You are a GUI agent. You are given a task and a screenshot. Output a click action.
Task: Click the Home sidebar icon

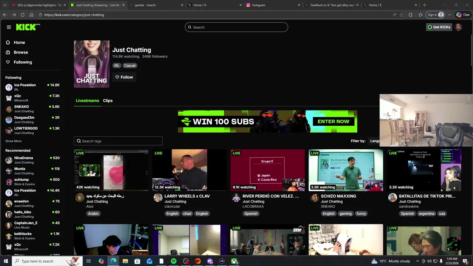(x=8, y=42)
